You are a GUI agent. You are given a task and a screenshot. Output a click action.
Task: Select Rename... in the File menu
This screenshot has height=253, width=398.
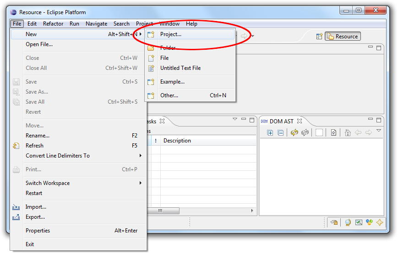pyautogui.click(x=78, y=136)
